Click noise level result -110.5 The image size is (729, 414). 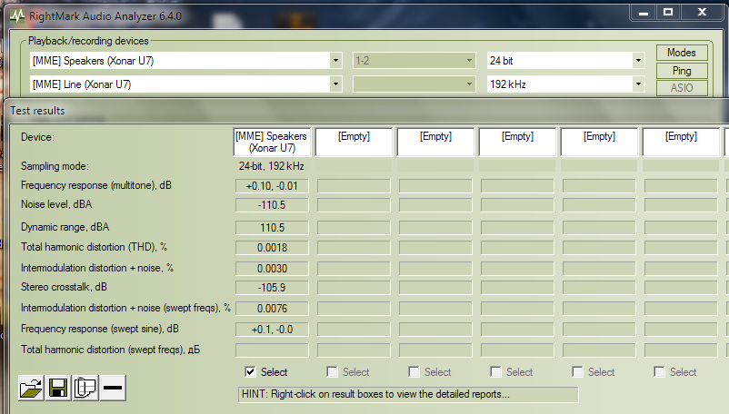272,204
